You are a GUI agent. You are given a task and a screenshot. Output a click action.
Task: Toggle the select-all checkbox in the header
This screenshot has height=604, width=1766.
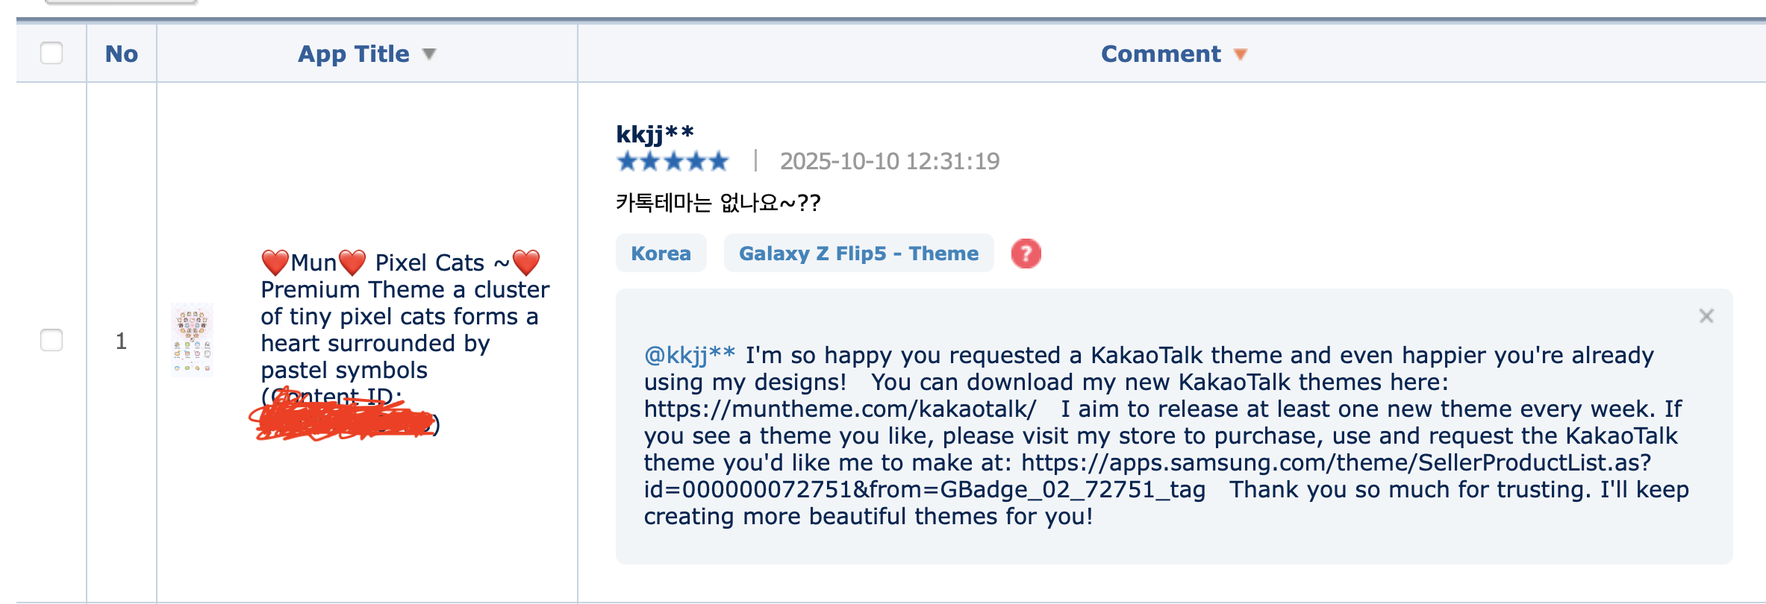click(x=50, y=53)
